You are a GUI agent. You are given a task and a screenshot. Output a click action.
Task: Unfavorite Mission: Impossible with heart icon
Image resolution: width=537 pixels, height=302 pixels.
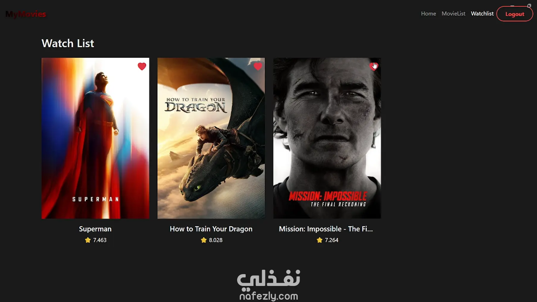pos(373,66)
